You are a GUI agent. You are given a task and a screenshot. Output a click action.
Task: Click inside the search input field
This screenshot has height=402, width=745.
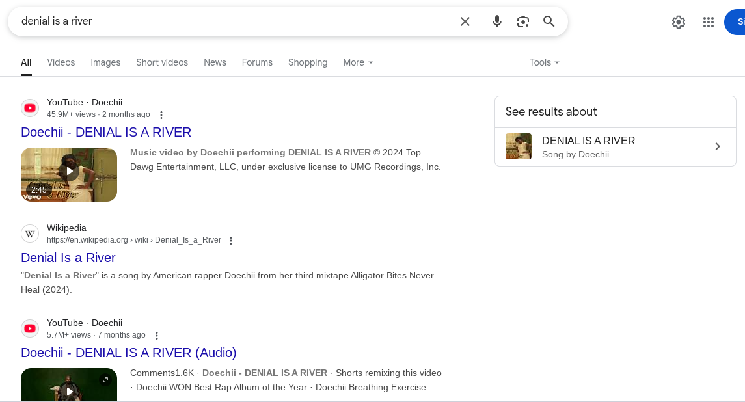tap(234, 21)
